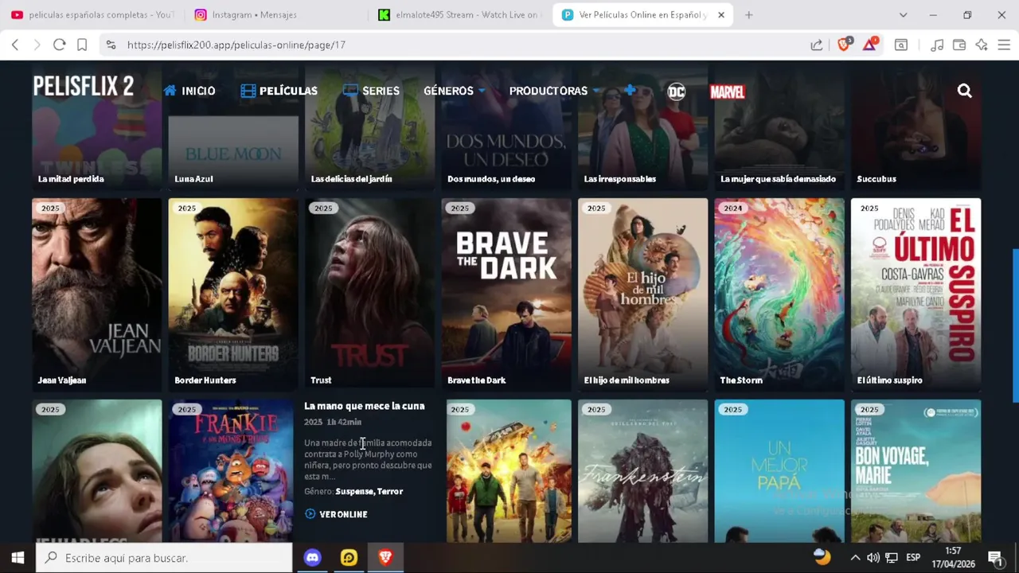Click the share page icon in address bar
The image size is (1019, 573).
pyautogui.click(x=817, y=45)
